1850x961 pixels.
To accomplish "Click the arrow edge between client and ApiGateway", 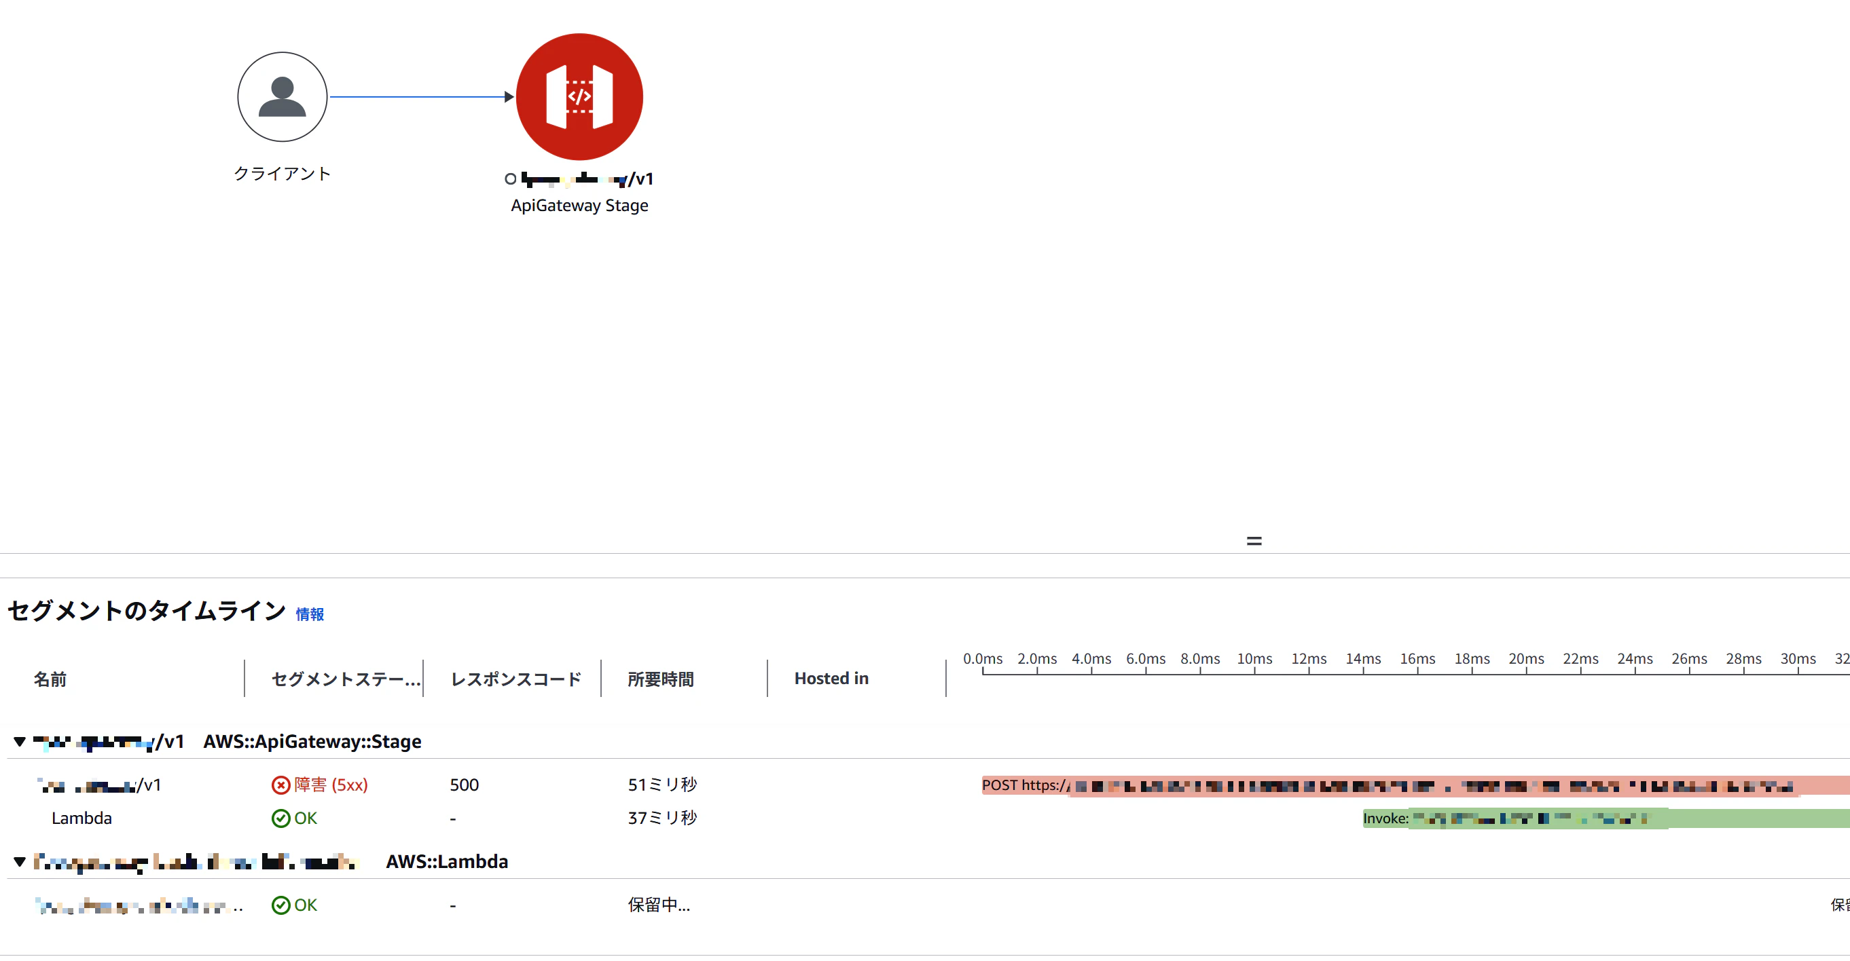I will [421, 97].
